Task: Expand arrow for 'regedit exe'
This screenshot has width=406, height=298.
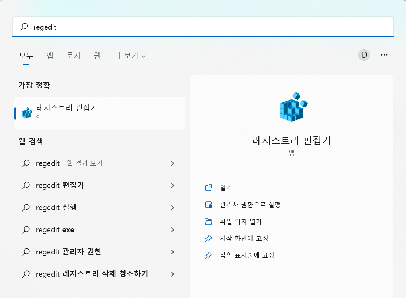Action: pyautogui.click(x=173, y=230)
